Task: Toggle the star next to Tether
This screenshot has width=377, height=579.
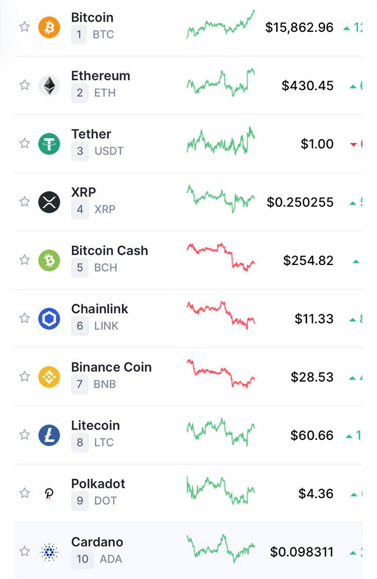Action: coord(24,143)
